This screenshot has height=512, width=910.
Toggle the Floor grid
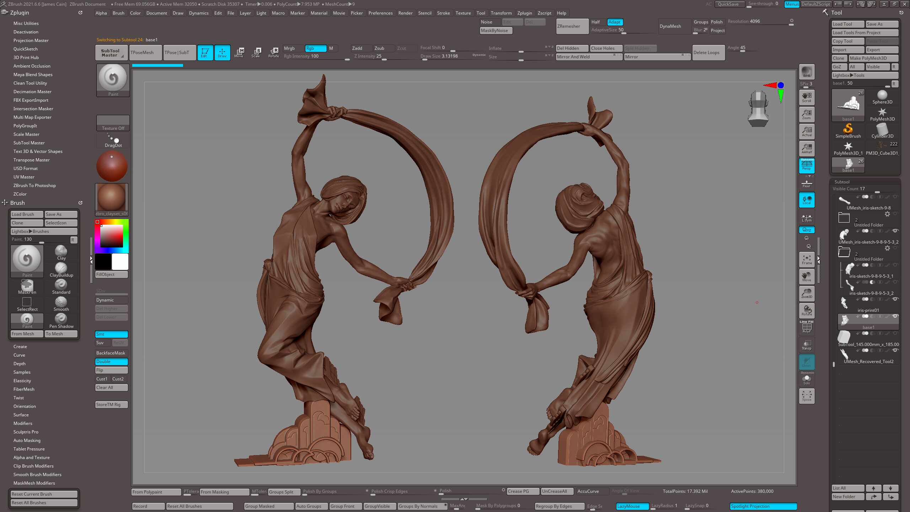(x=807, y=183)
